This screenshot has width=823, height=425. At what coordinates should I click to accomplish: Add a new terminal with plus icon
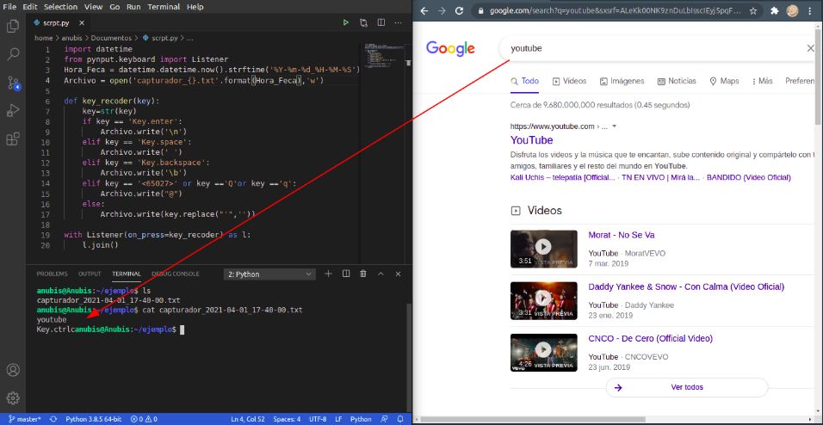click(328, 274)
